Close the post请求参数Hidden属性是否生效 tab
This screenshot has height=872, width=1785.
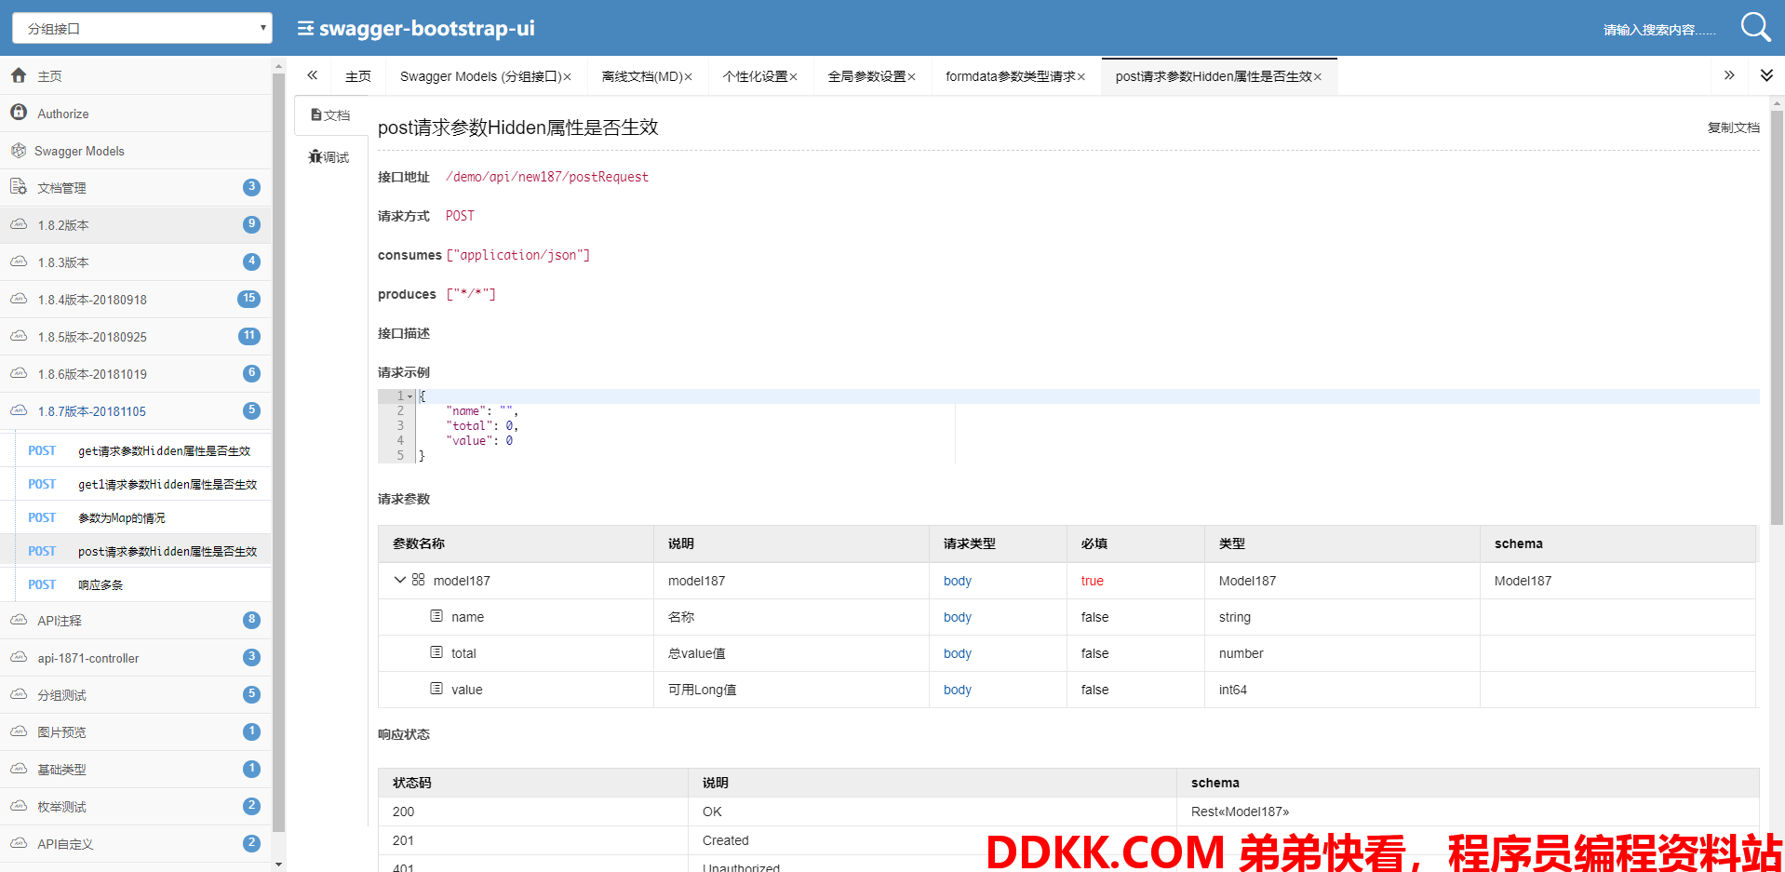pyautogui.click(x=1318, y=77)
